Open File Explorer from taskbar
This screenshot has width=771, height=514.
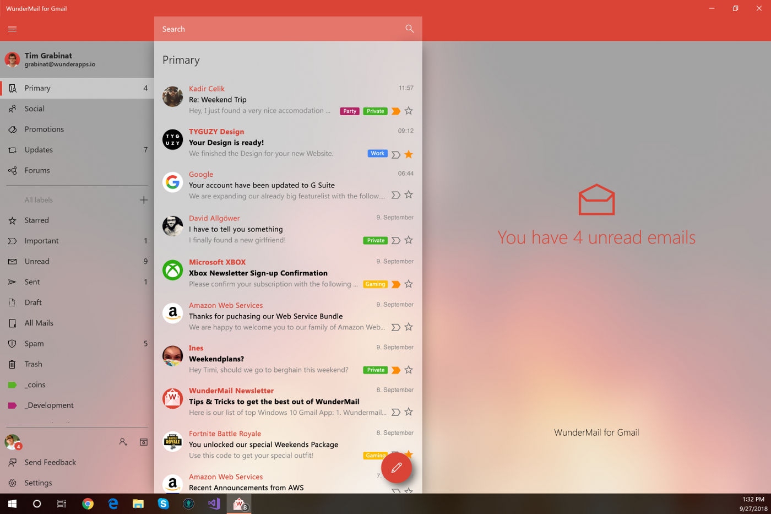[138, 504]
